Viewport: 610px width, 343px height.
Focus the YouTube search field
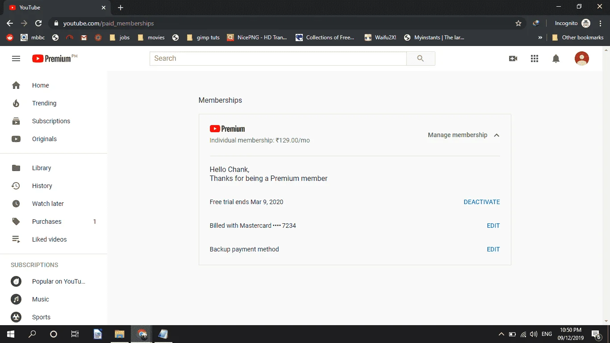[x=278, y=59]
